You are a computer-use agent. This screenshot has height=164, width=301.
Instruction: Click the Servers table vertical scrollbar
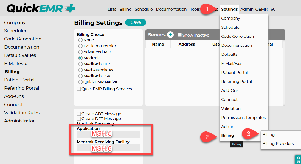(284, 73)
